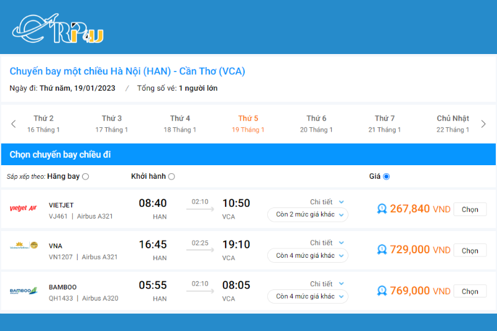Expand Chi tiết for Vietjet VJ461
The height and width of the screenshot is (331, 497).
327,202
